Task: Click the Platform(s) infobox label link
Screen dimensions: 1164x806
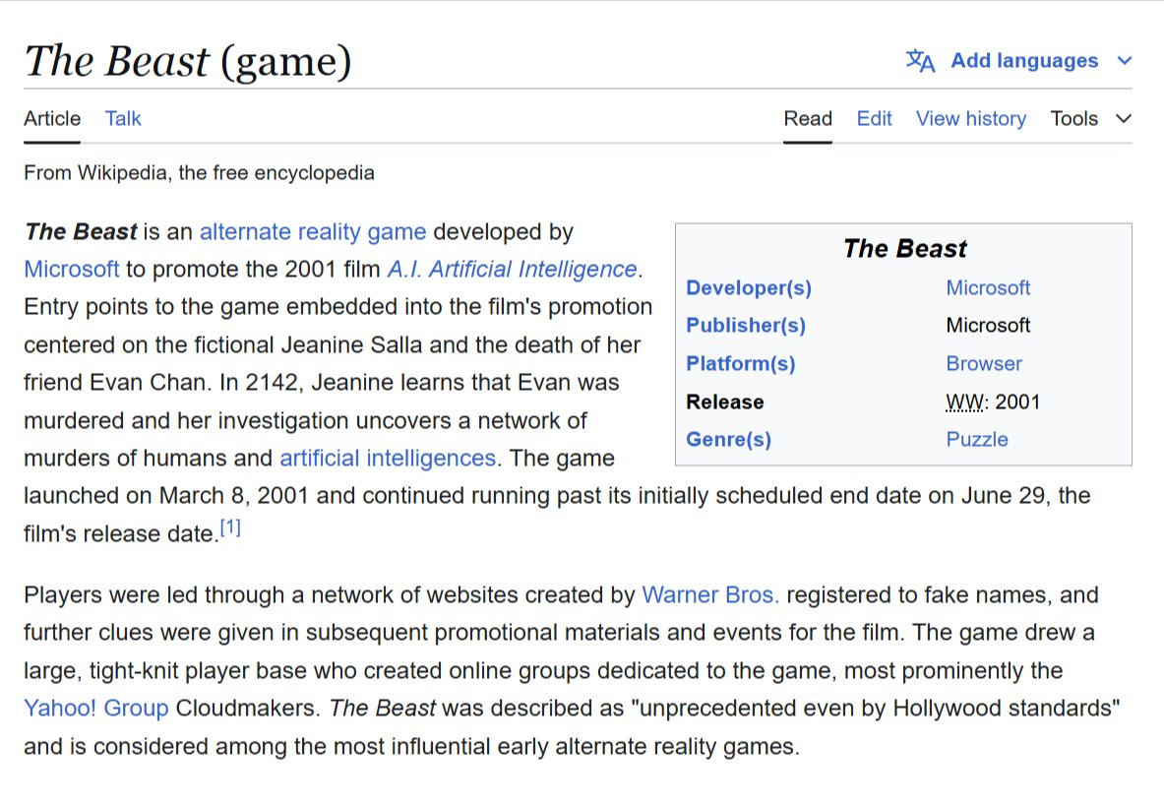Action: [x=740, y=364]
